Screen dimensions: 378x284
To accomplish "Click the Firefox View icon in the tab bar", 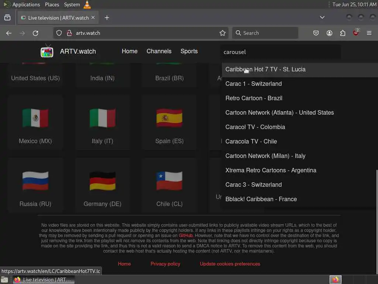I will coord(7,18).
